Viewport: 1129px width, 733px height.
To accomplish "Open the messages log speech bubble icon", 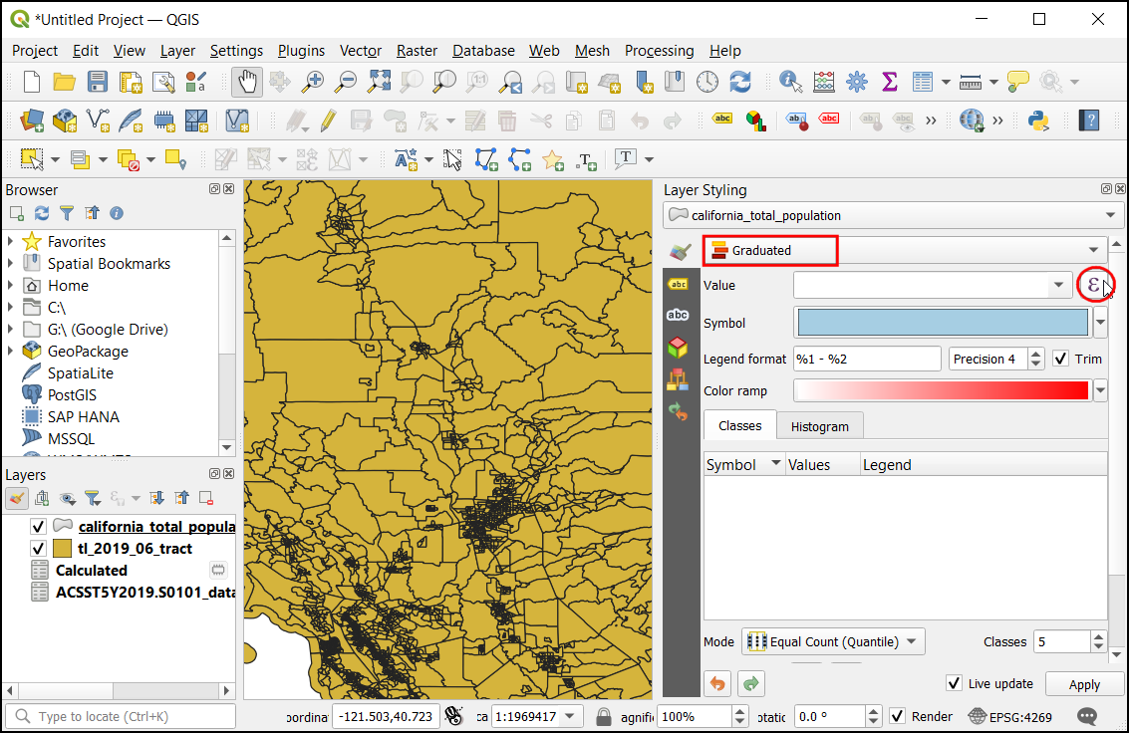I will (1088, 716).
